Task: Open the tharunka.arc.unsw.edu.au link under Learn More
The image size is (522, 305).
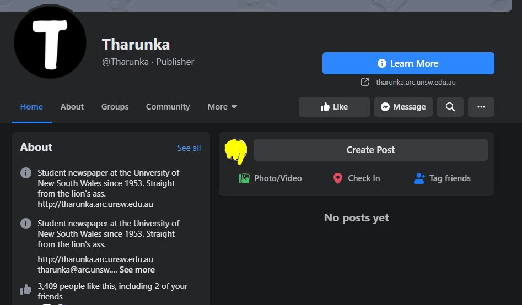Action: [416, 82]
